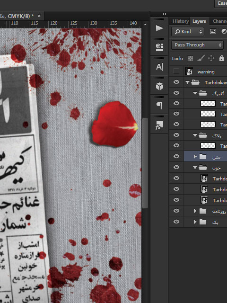Expand the روزنامه group arrow
This screenshot has width=227, height=303.
click(x=195, y=211)
